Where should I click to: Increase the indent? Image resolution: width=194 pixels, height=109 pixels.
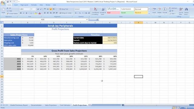coord(57,13)
